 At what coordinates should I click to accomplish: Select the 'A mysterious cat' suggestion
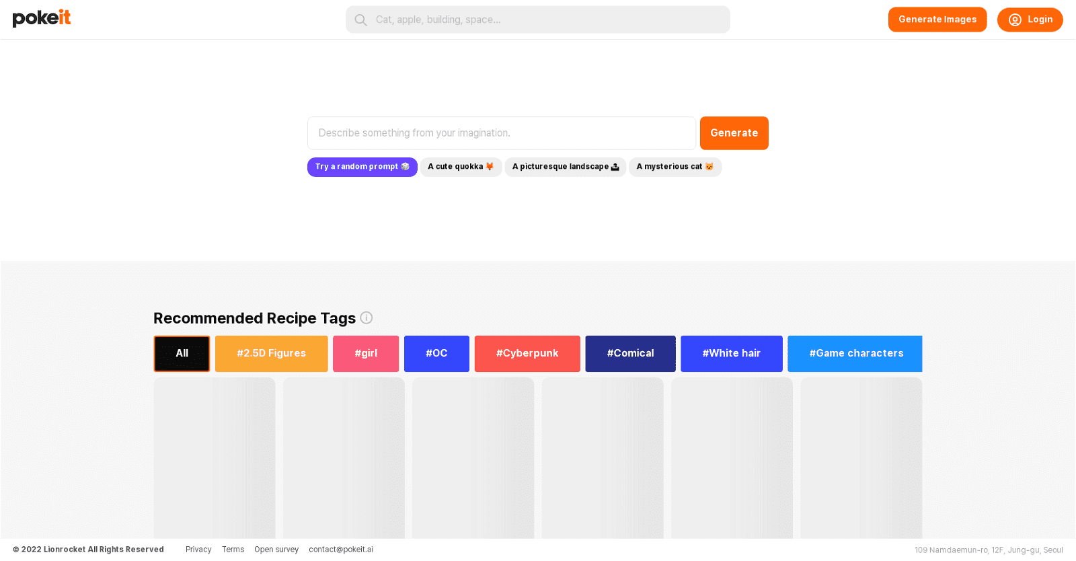(x=675, y=167)
